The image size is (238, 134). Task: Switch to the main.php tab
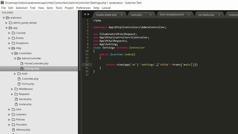136,15
